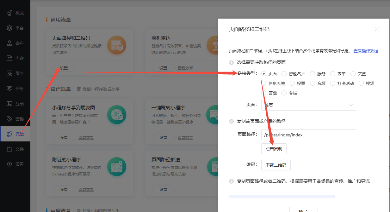
Task: Select the 客户 person icon in sidebar
Action: [x=9, y=43]
